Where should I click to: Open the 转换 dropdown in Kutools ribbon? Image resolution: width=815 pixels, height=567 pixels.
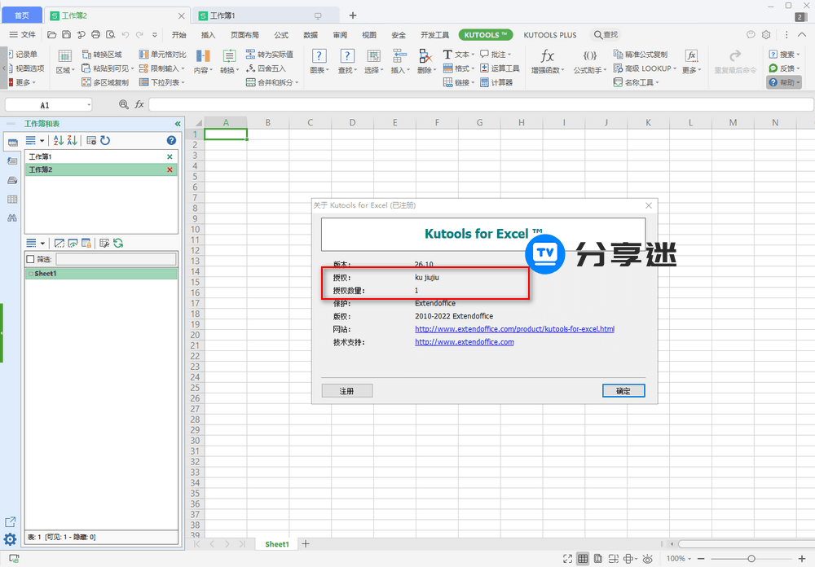(228, 69)
